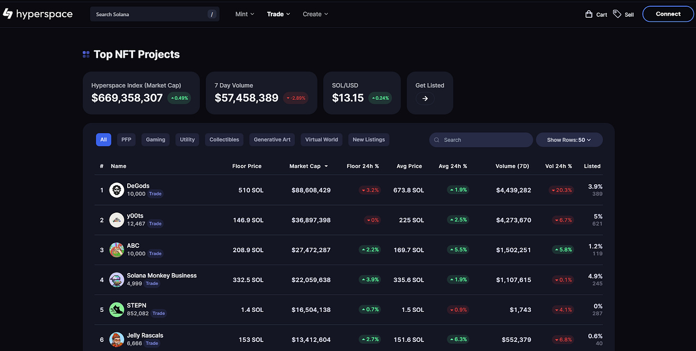Click the Get Listed card

click(430, 93)
